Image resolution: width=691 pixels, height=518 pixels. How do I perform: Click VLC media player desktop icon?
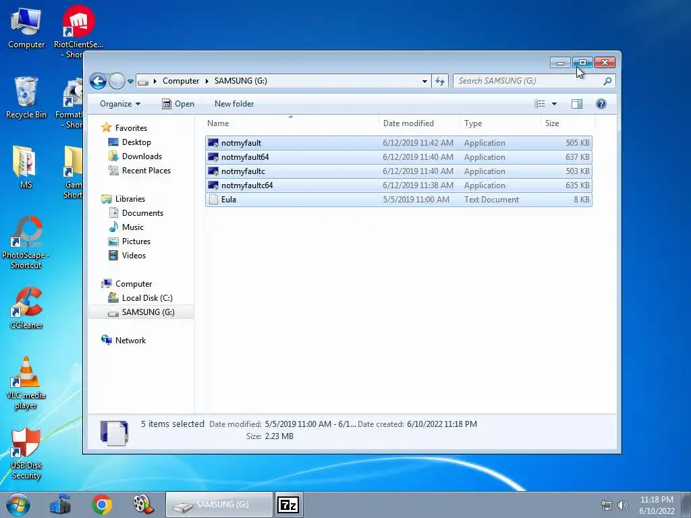pyautogui.click(x=26, y=383)
